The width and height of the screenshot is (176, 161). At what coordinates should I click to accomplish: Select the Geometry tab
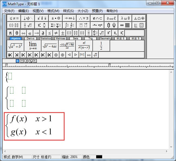(105, 38)
